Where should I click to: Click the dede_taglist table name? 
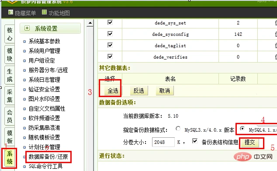coord(170,45)
